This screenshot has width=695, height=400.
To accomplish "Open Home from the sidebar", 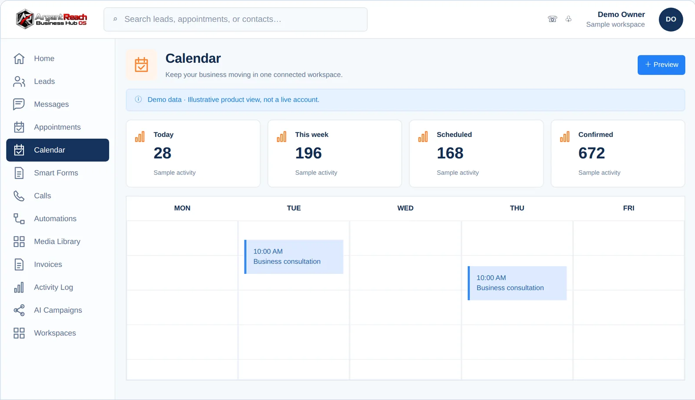I will [58, 59].
